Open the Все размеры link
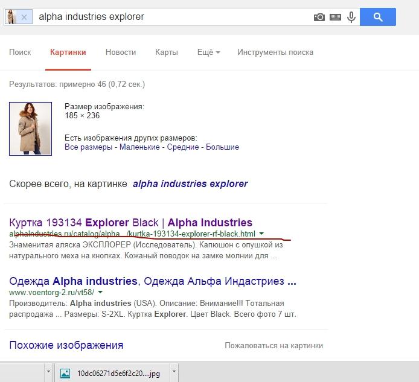419x382 pixels. (88, 147)
